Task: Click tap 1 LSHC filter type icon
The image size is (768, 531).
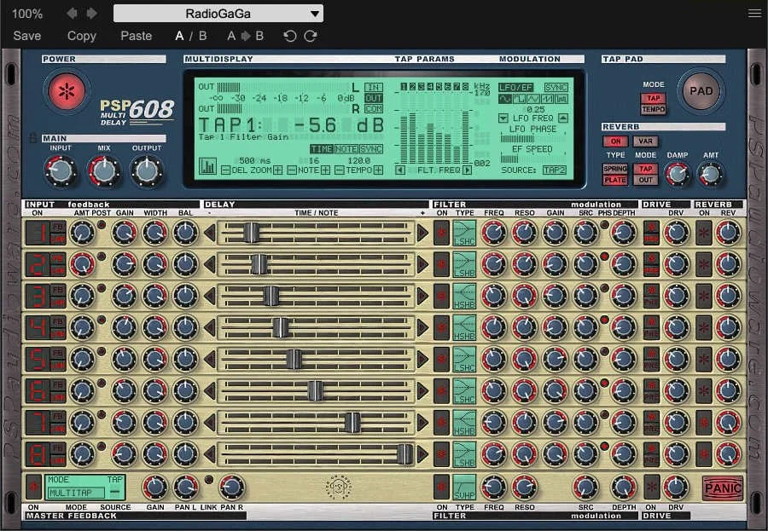Action: 464,233
